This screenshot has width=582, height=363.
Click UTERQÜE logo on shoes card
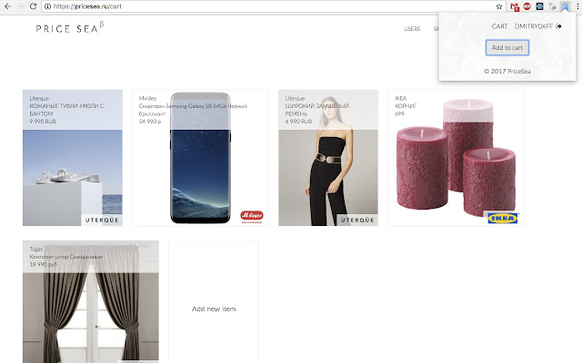pyautogui.click(x=102, y=220)
